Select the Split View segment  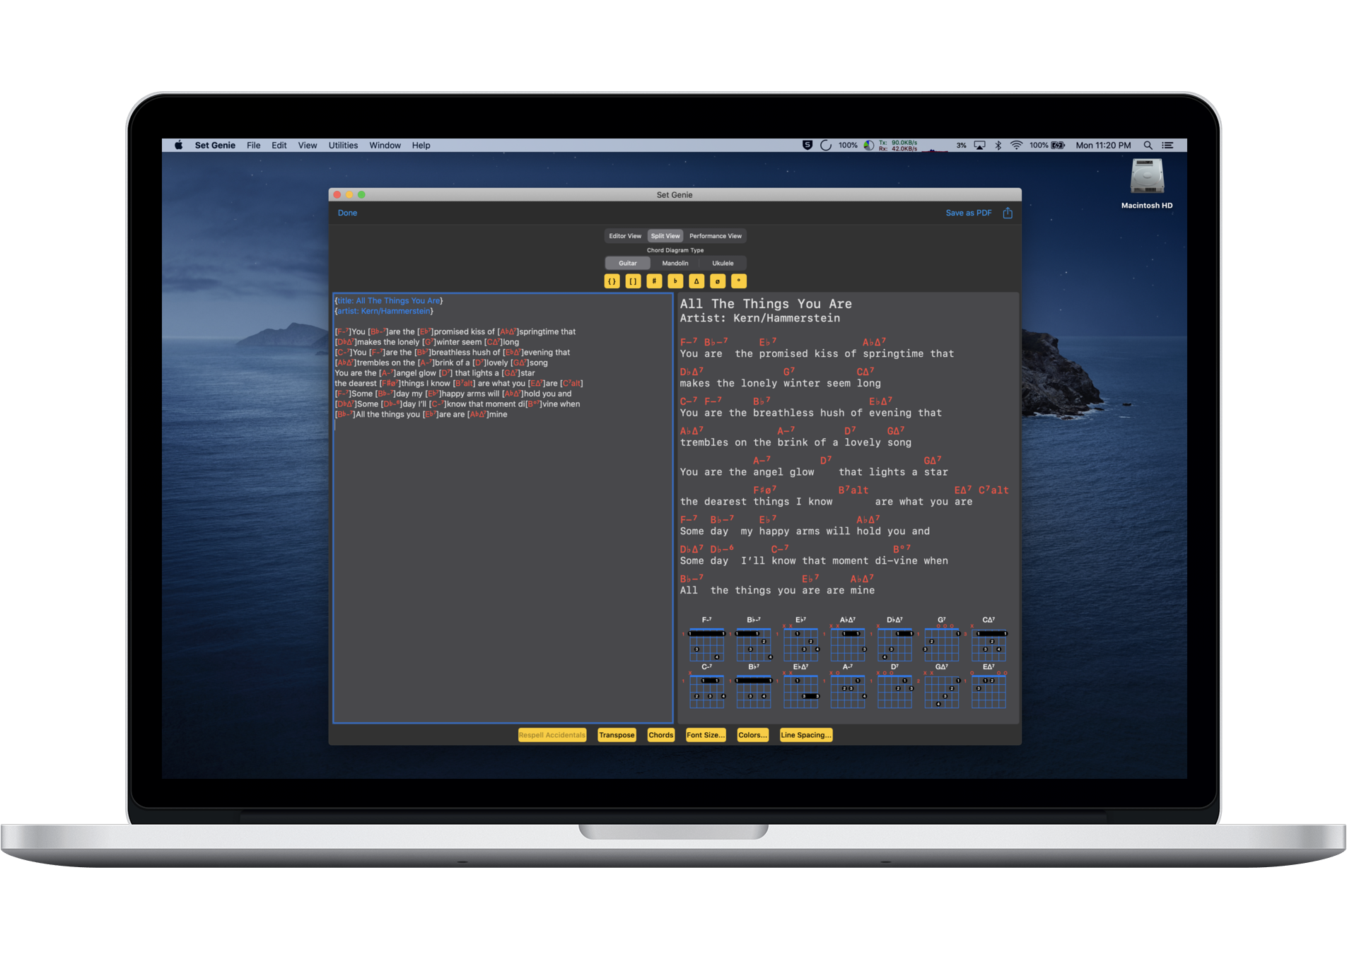pyautogui.click(x=665, y=236)
